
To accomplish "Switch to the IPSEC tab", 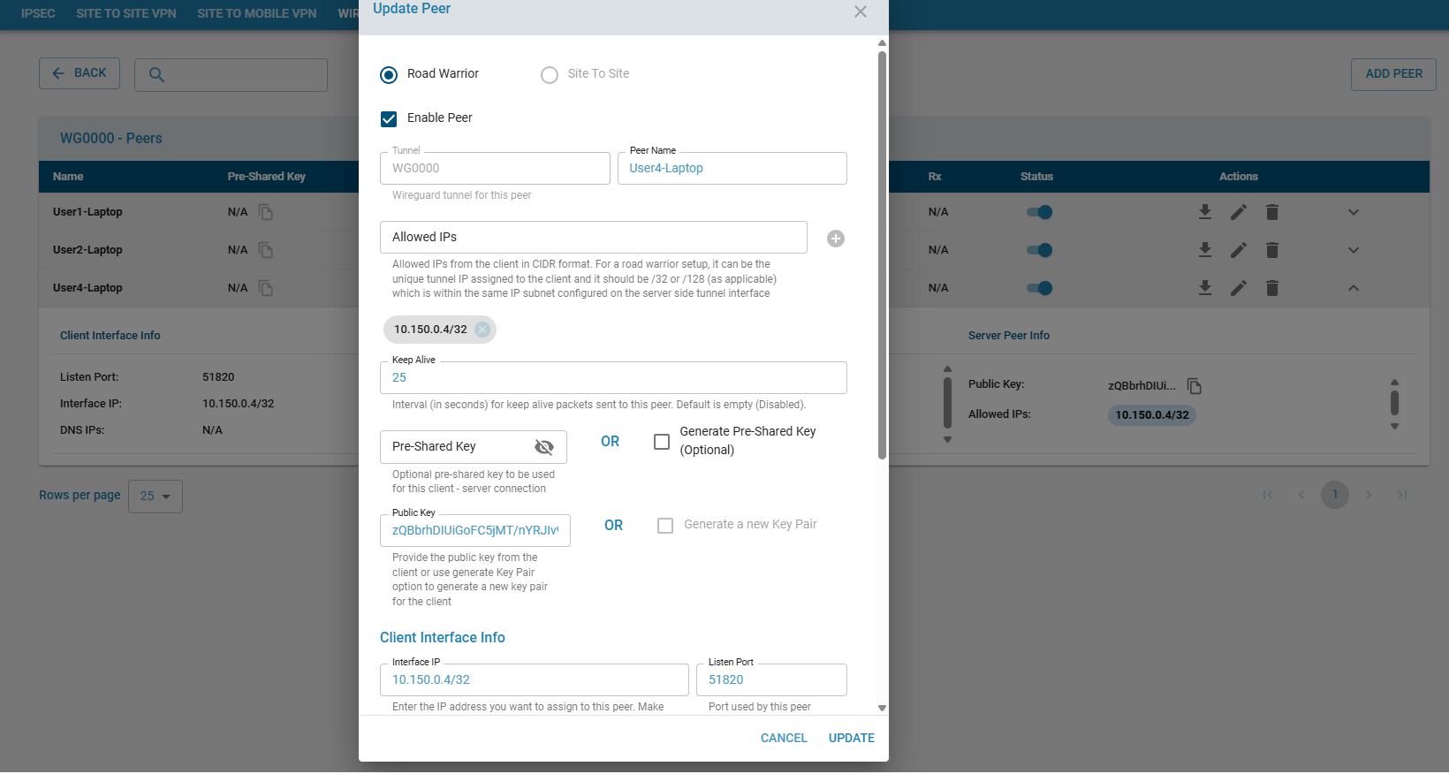I will tap(38, 13).
